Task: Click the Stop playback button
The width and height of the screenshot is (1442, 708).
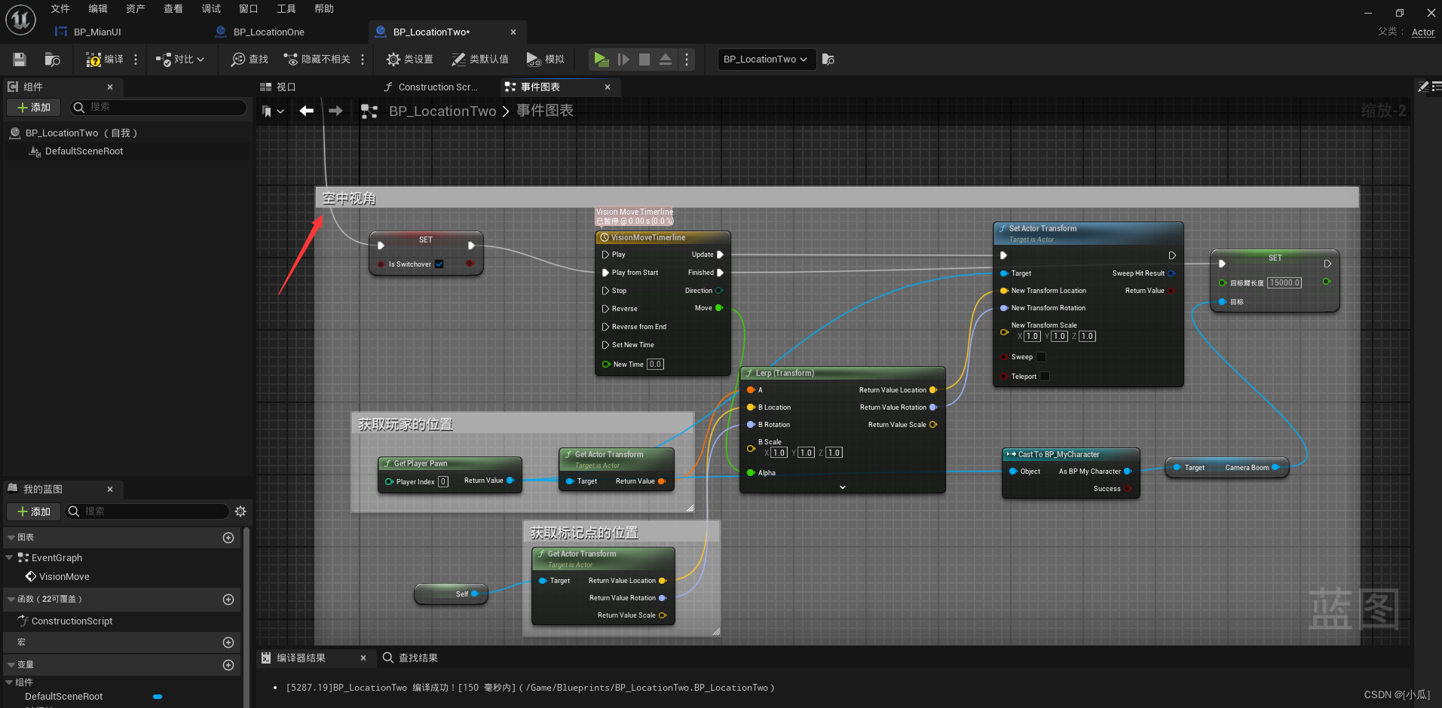Action: click(x=644, y=60)
